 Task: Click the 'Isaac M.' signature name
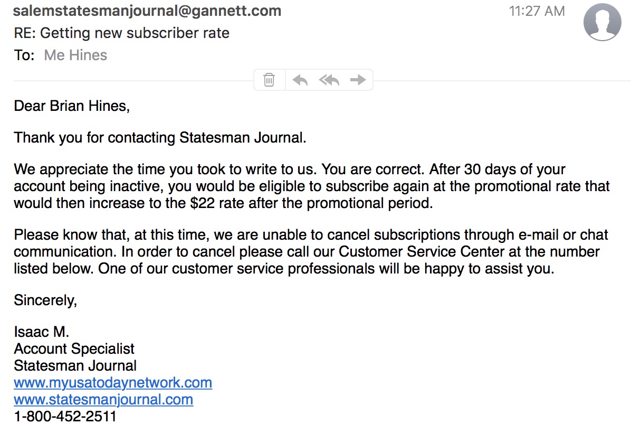(42, 332)
